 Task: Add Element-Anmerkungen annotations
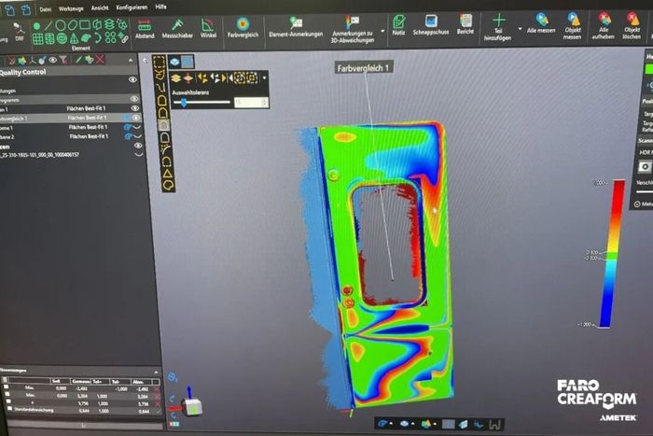(x=296, y=27)
